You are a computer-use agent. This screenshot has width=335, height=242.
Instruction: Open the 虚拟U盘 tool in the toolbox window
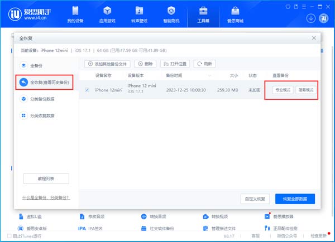pyautogui.click(x=30, y=216)
